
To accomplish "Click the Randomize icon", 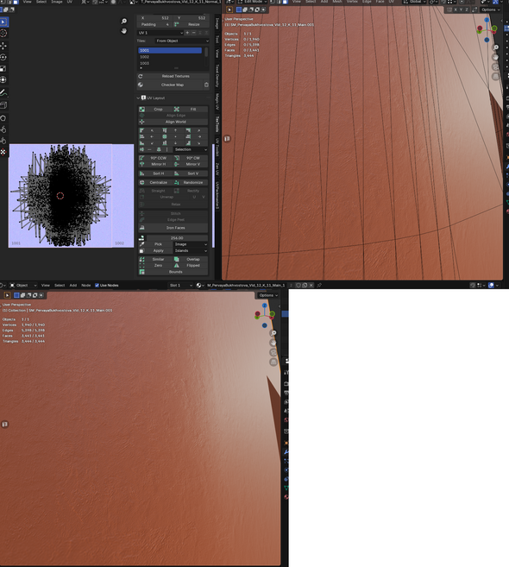I will pos(176,183).
